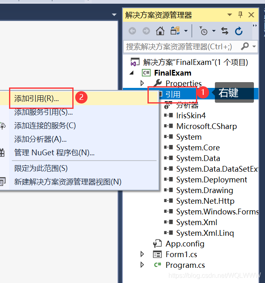Click the Visual Studio solution icon
The height and width of the screenshot is (283, 265).
click(x=135, y=62)
